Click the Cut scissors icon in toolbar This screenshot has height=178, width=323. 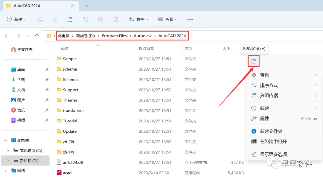pos(39,19)
